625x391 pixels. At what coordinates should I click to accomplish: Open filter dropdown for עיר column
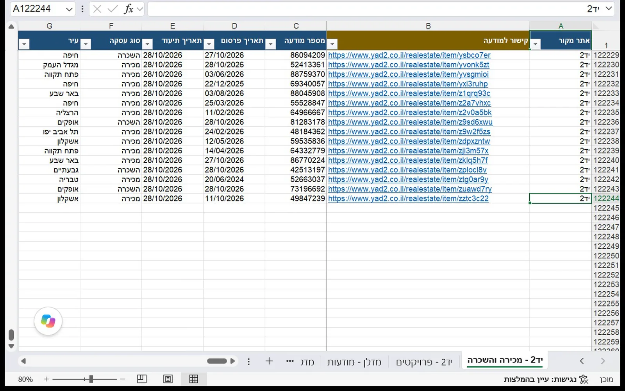[x=24, y=44]
